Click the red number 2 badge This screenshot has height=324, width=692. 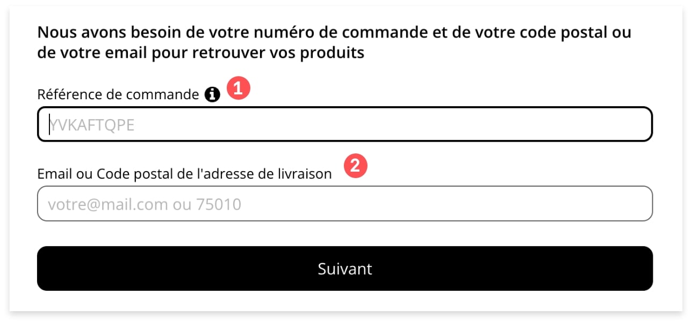355,165
